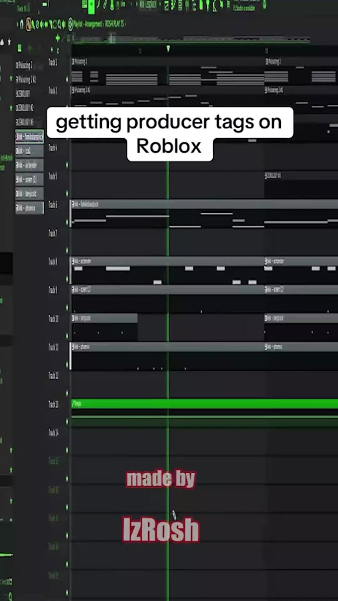
Task: Click the Track 7 header label
Action: tap(53, 233)
